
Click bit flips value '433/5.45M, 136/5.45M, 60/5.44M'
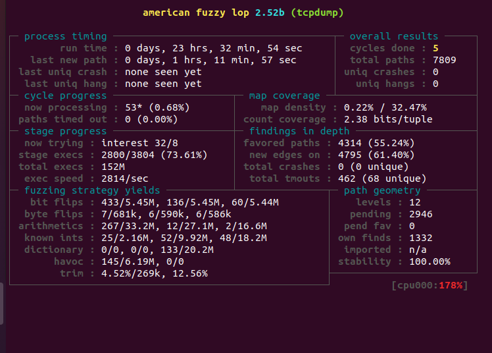tap(190, 203)
